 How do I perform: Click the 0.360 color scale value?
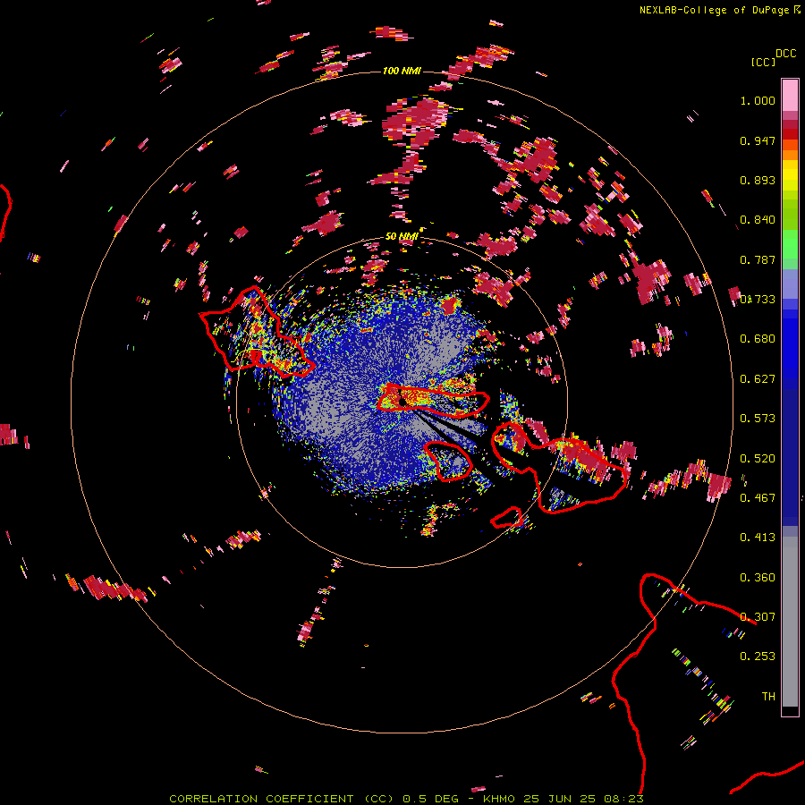pyautogui.click(x=758, y=578)
